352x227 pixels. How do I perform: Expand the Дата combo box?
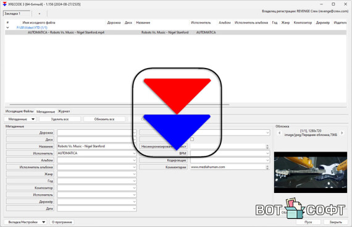click(134, 208)
